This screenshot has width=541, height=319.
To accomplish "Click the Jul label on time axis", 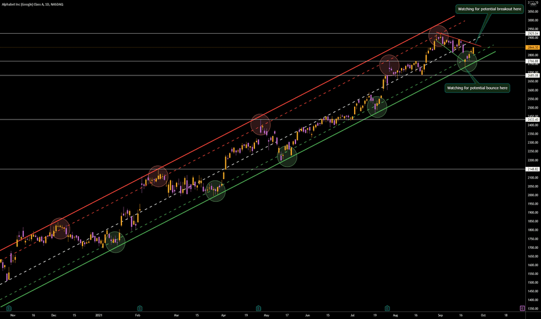I will [352, 315].
